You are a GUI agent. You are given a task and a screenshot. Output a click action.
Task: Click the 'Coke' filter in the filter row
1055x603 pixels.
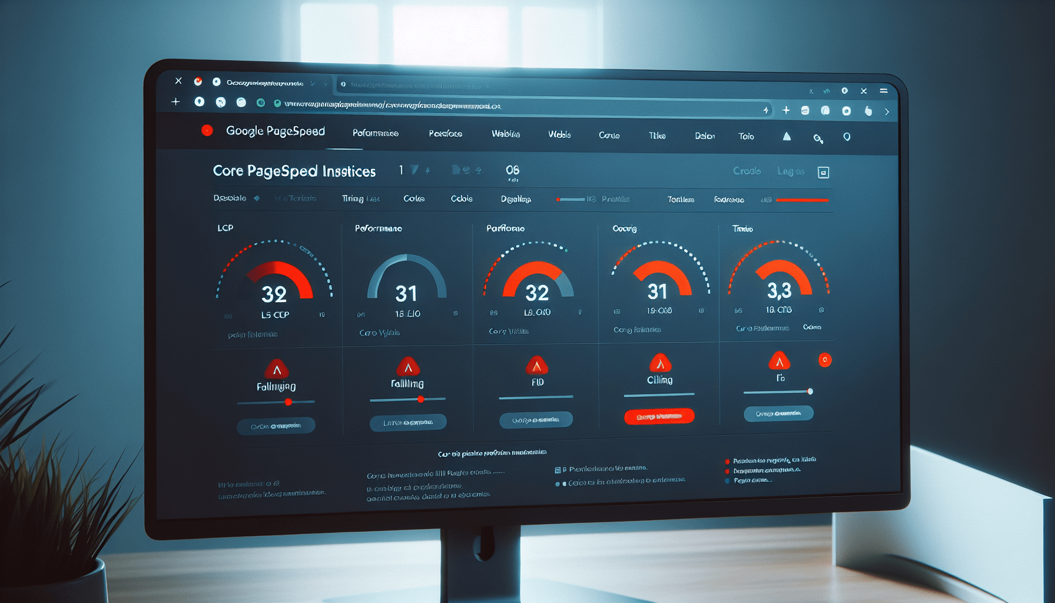coord(414,199)
